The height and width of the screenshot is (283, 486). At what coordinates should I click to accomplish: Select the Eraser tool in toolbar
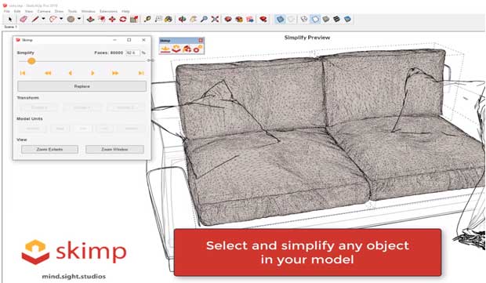coord(24,20)
